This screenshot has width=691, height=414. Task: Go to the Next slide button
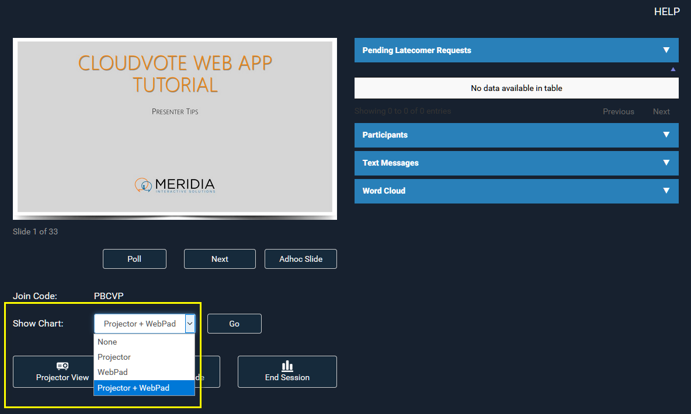[220, 259]
